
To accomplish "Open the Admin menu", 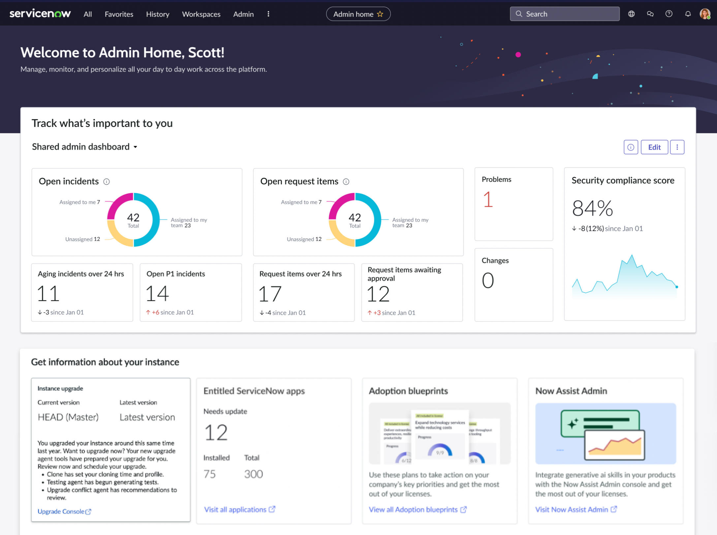I will pos(243,14).
